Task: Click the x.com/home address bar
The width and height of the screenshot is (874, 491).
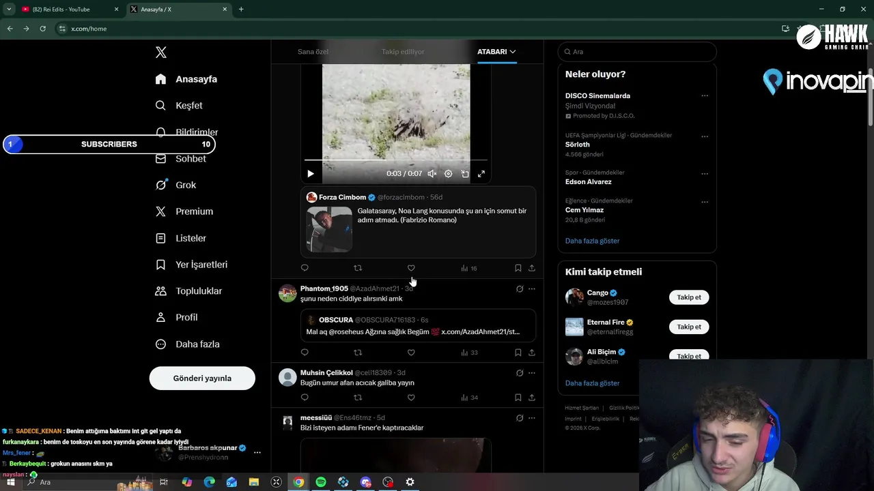Action: tap(89, 29)
